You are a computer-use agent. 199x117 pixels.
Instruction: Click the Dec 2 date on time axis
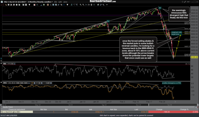click(7, 102)
